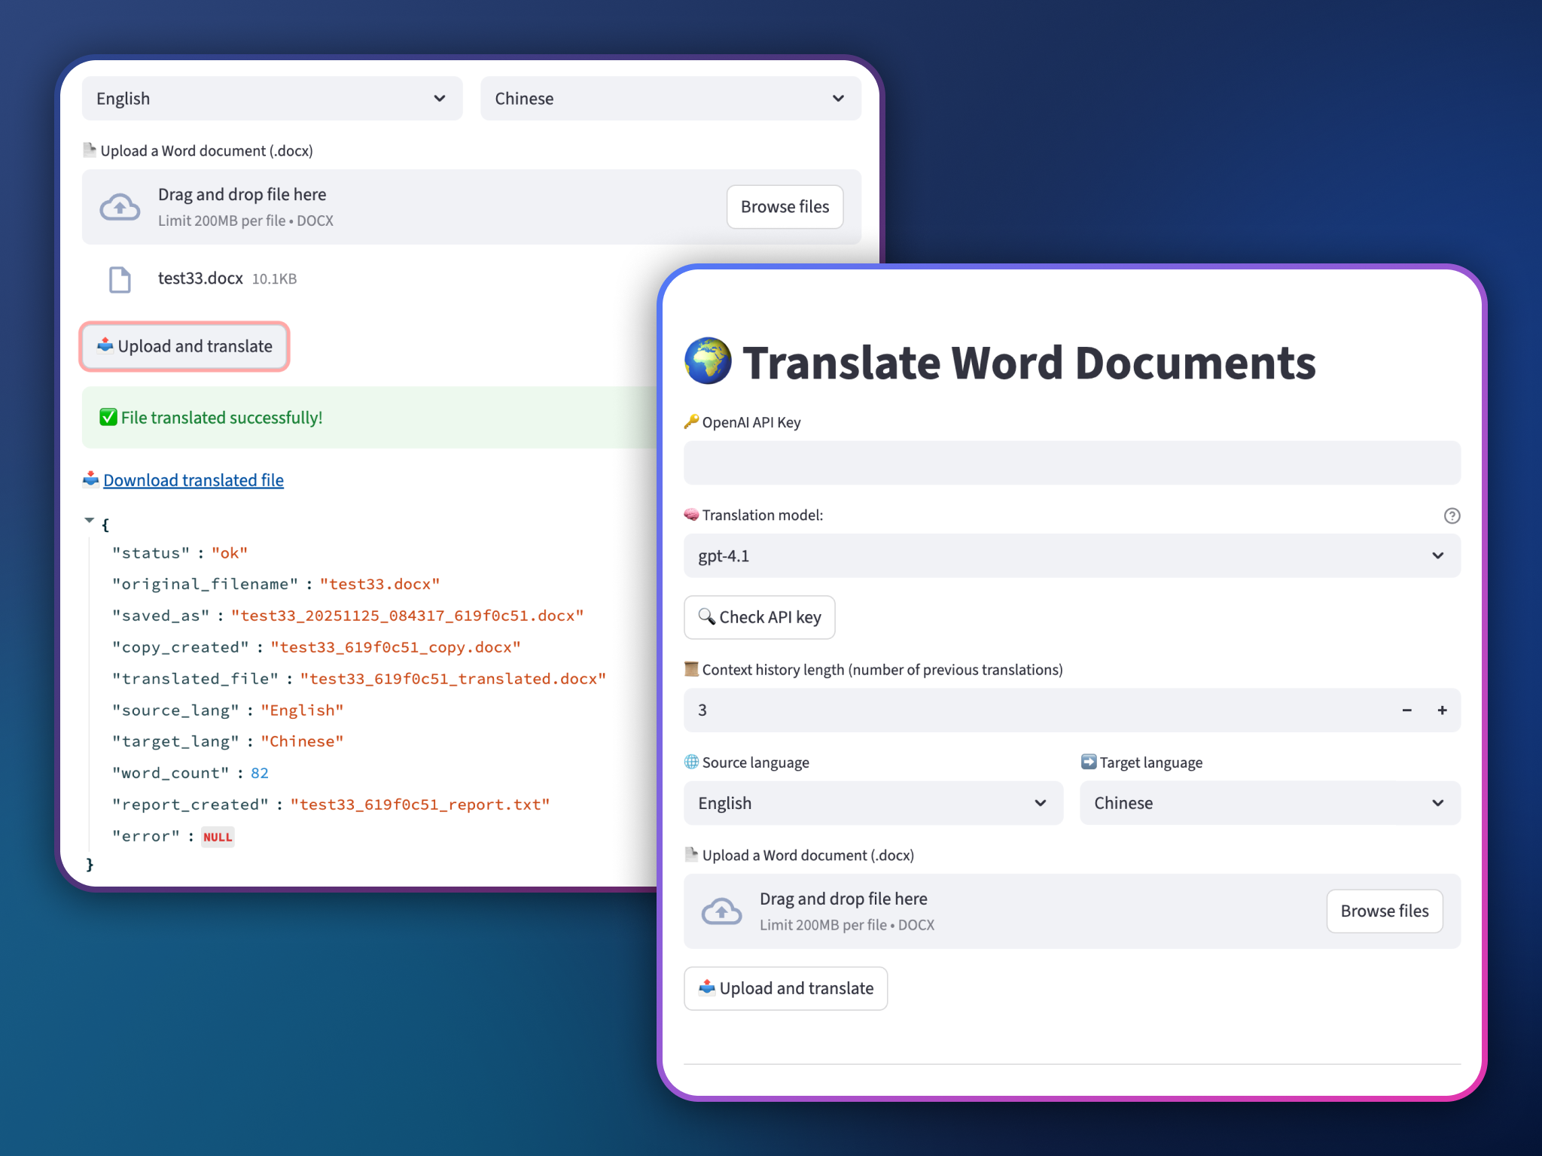Collapse the JSON result using the disclosure triangle
The image size is (1542, 1156).
[x=89, y=520]
